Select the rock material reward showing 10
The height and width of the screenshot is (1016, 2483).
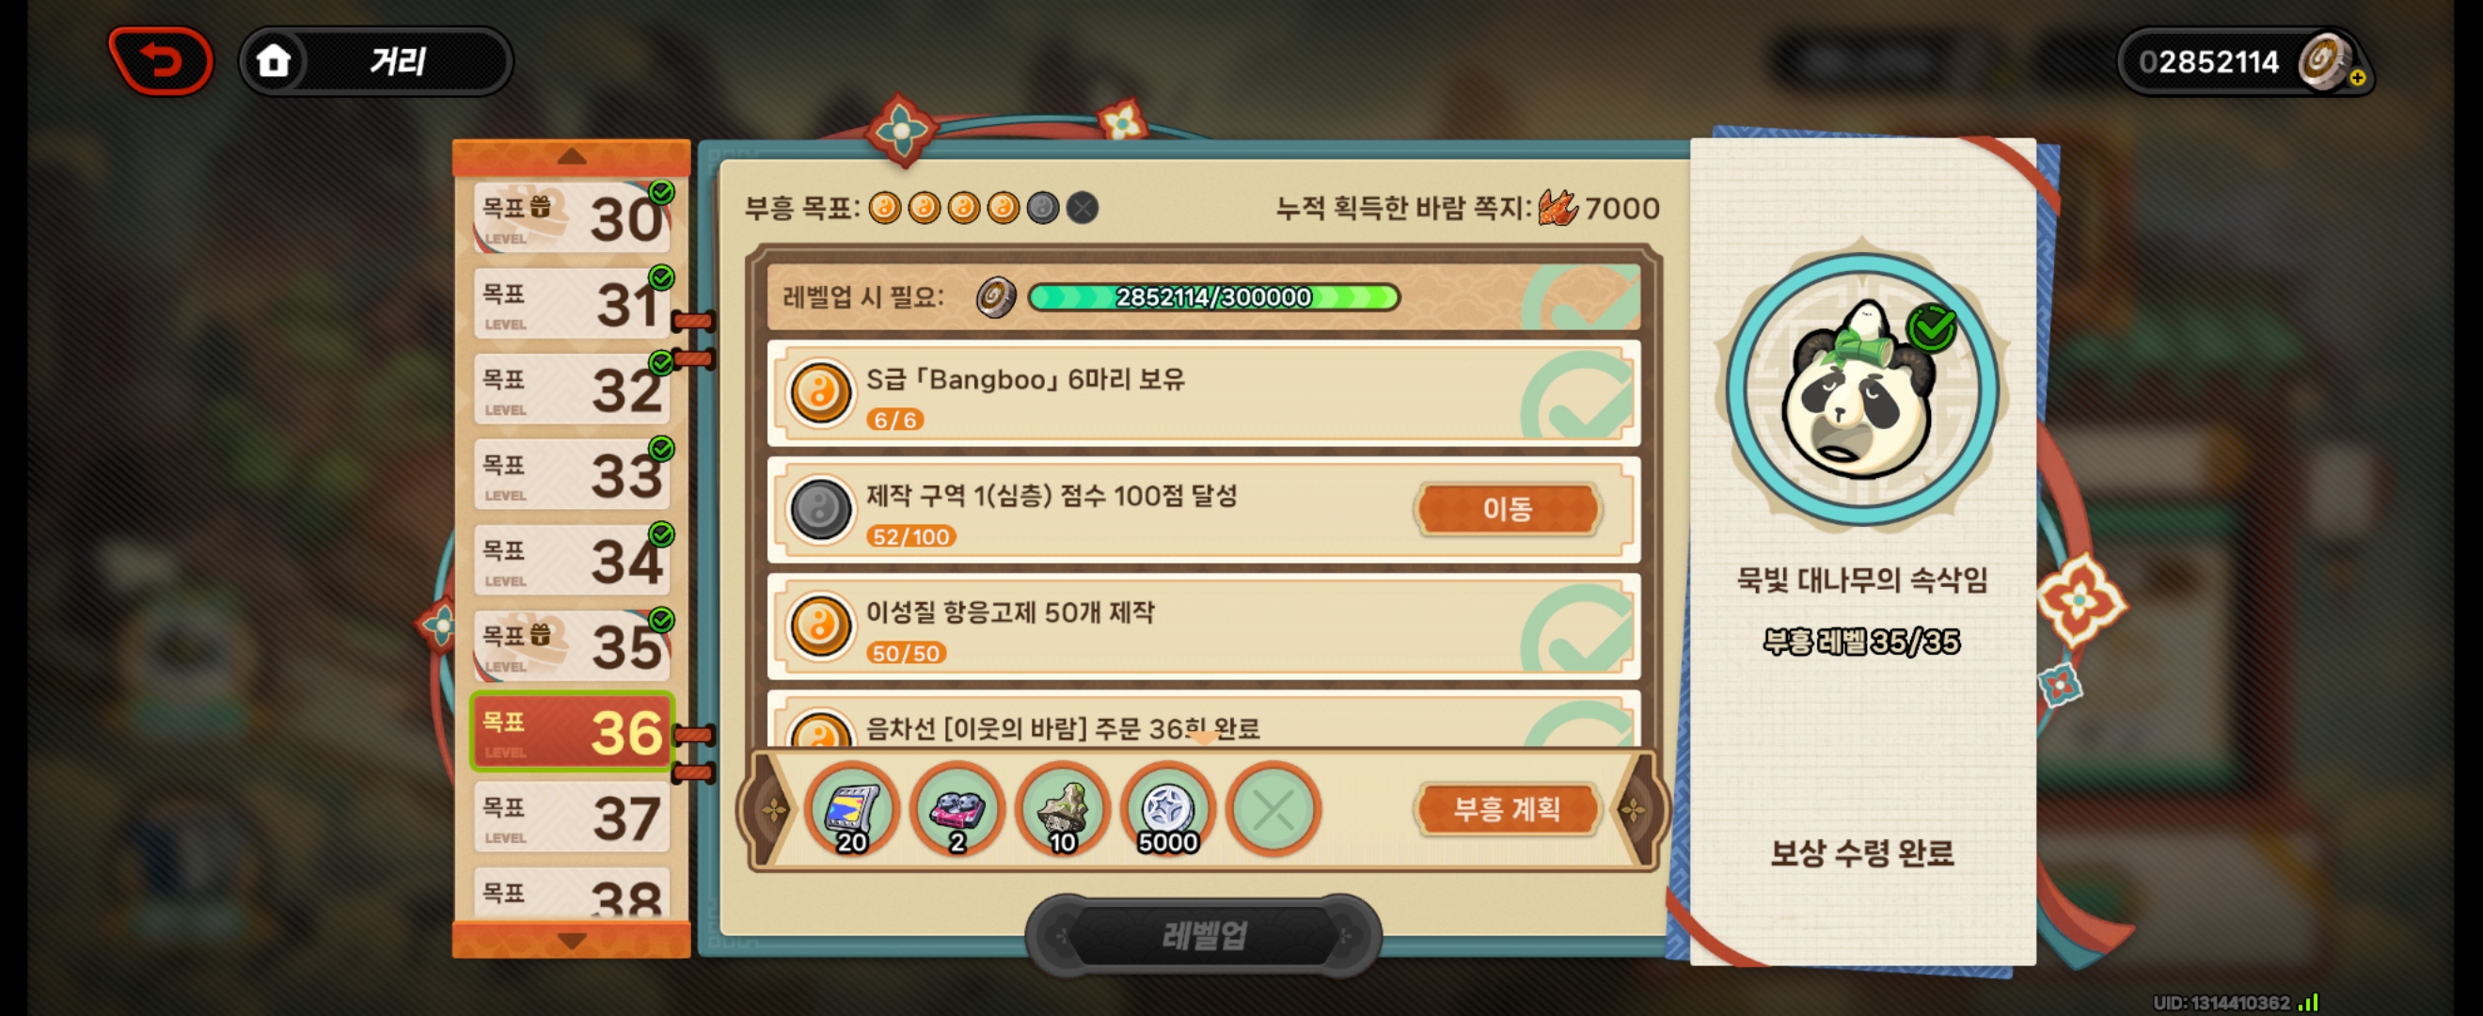point(1062,810)
